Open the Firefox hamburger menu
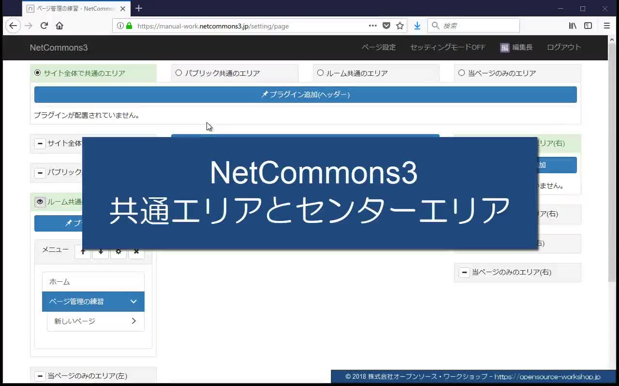 pyautogui.click(x=607, y=26)
